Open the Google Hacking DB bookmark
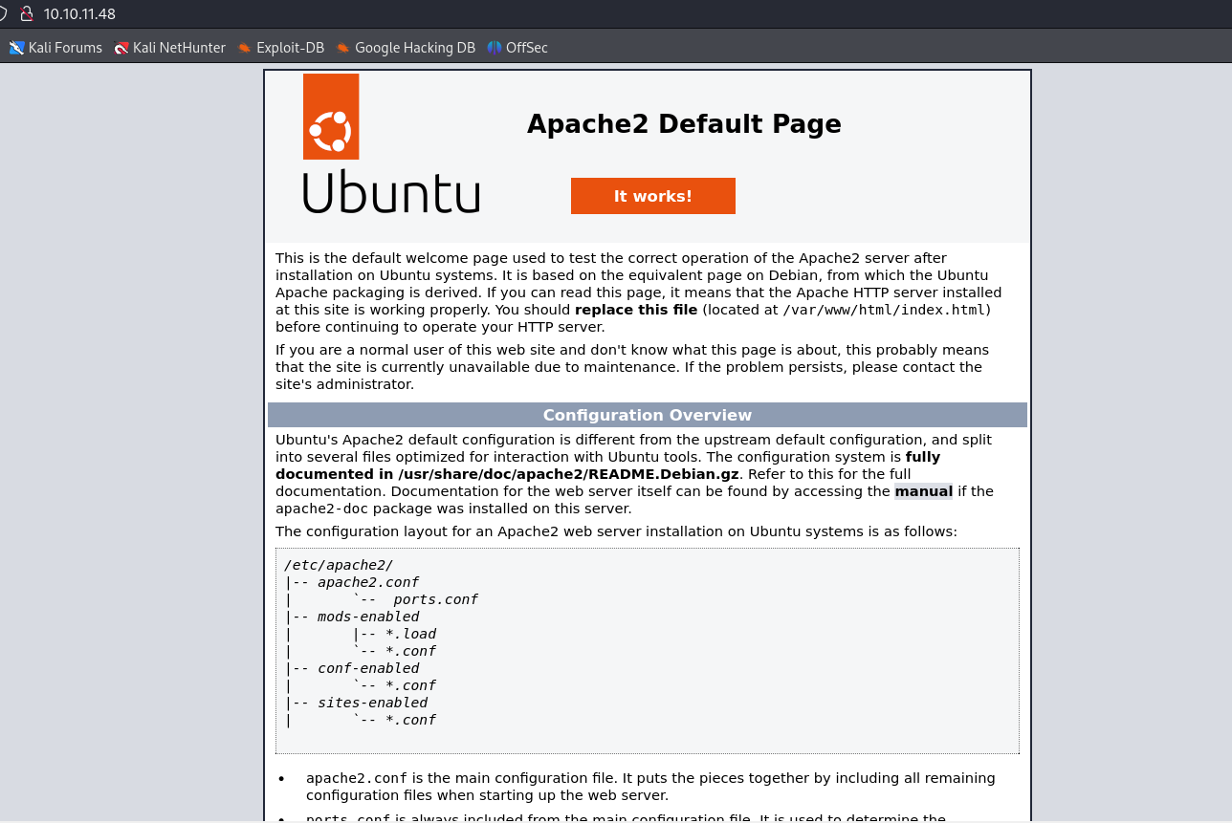 tap(406, 48)
